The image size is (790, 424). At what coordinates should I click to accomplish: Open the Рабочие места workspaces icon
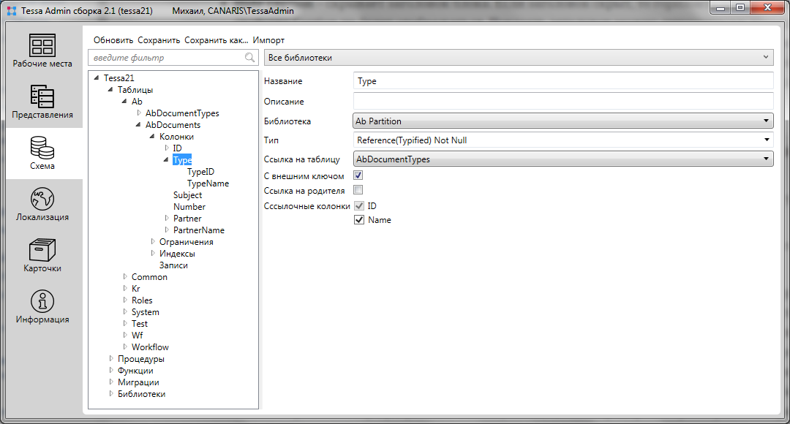pyautogui.click(x=42, y=46)
